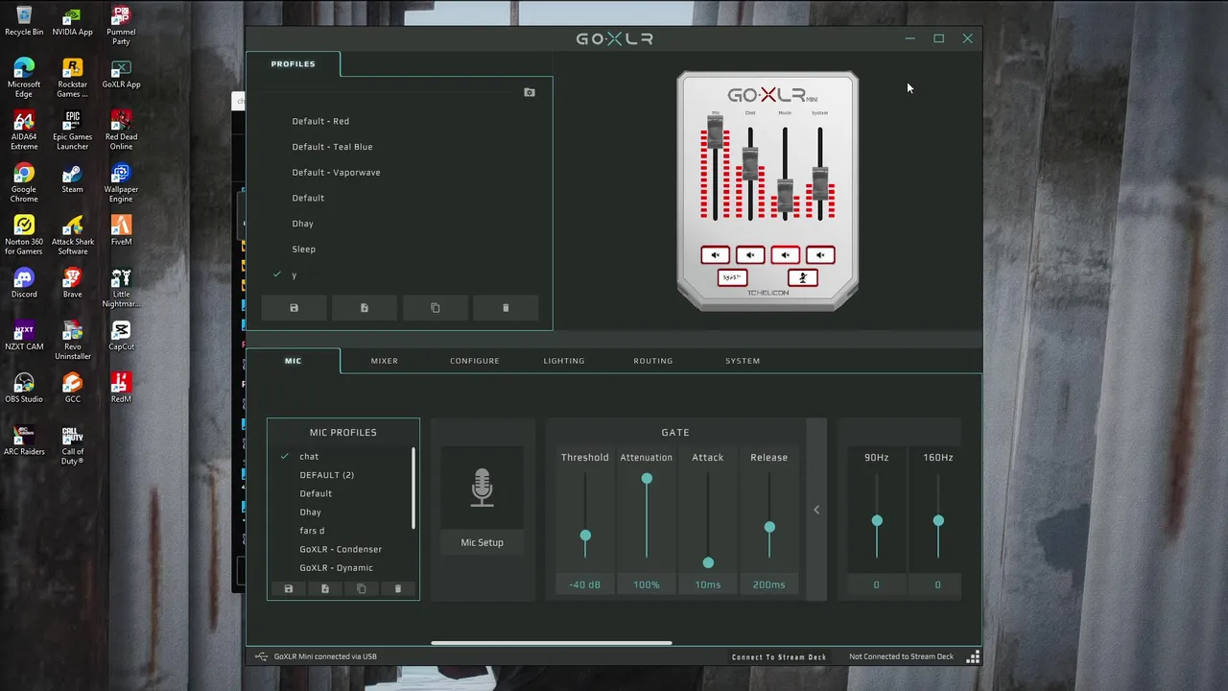Open Discord from the desktop
The height and width of the screenshot is (691, 1228).
(24, 283)
